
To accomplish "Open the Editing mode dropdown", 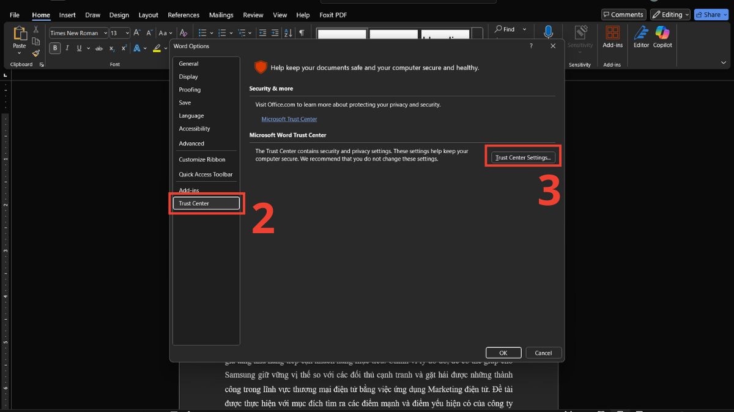I will 670,14.
